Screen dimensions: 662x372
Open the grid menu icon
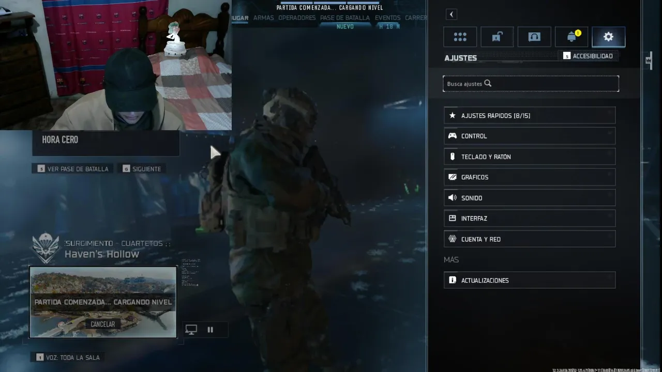(x=460, y=37)
